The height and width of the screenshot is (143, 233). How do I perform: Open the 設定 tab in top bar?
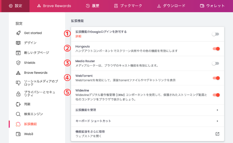click(x=15, y=6)
